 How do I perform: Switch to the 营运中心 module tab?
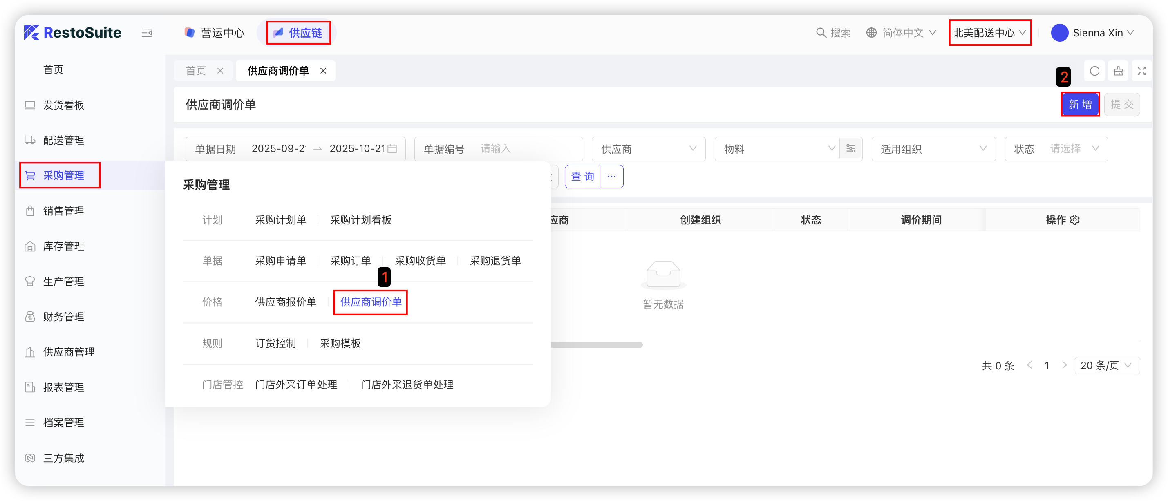pyautogui.click(x=215, y=33)
